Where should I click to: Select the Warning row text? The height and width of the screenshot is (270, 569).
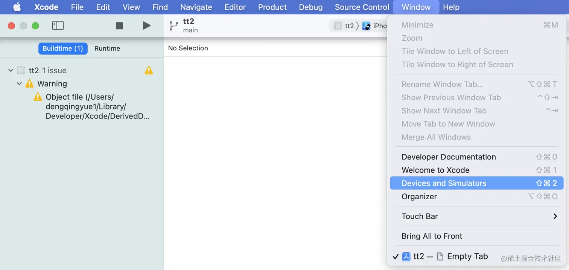click(52, 83)
